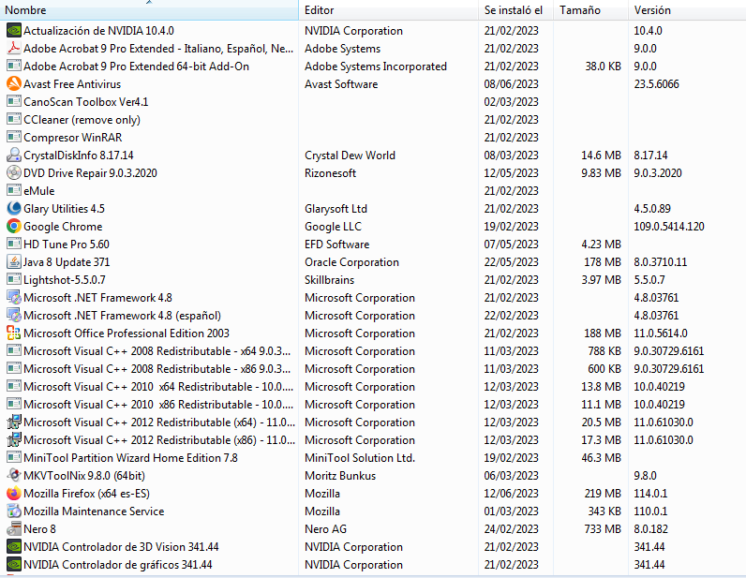Screen dimensions: 746x578
Task: Click the CrystalDiskInfo magnifier icon
Action: point(14,156)
